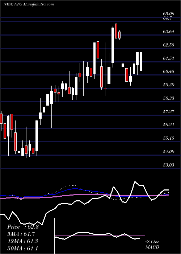Viewport: 181px width, 254px height.
Task: Click the Price : 62.3 readout
Action: click(23, 227)
